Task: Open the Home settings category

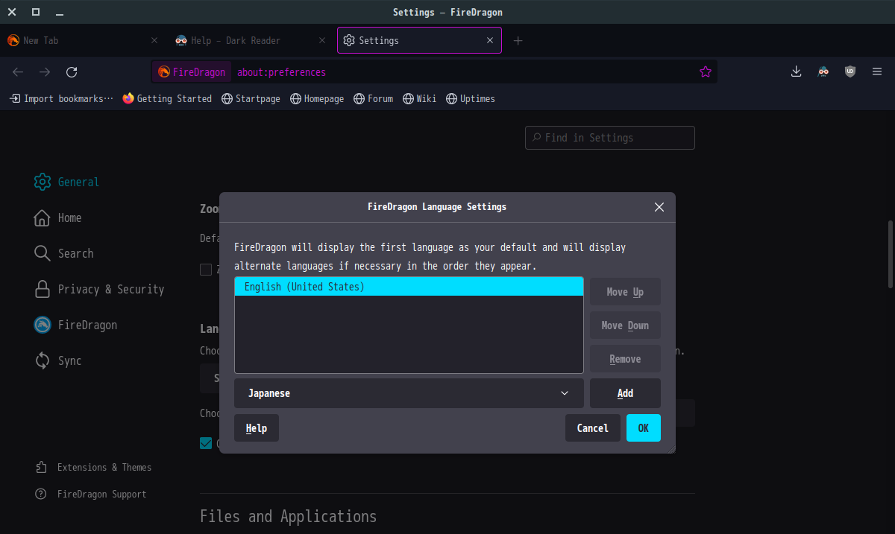Action: [58, 217]
